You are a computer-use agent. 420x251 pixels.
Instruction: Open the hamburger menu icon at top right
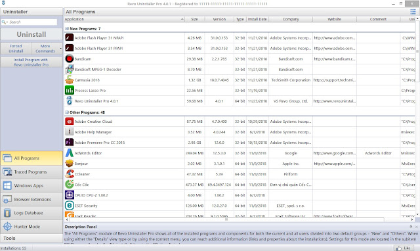coord(413,12)
